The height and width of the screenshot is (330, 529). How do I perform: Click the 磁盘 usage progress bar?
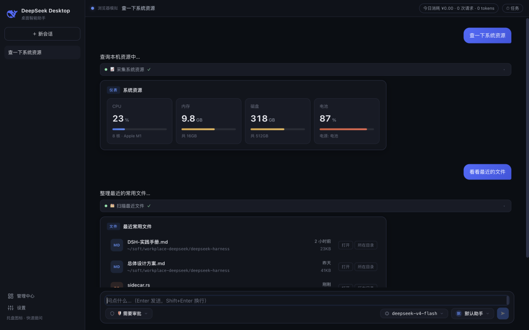click(277, 129)
